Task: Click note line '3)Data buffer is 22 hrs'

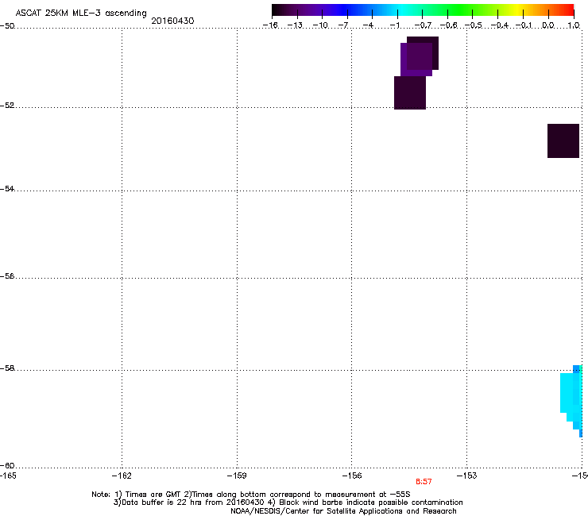Action: [288, 503]
